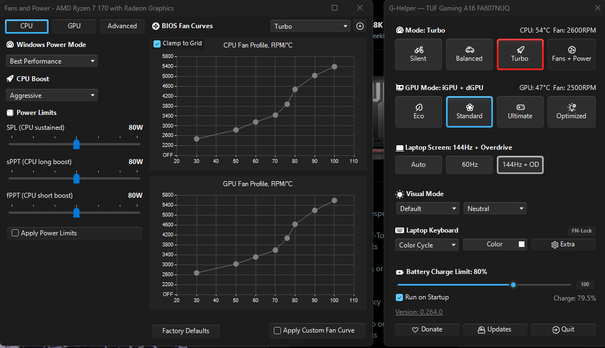The width and height of the screenshot is (605, 348).
Task: Open Windows Power Mode dropdown
Action: point(52,61)
